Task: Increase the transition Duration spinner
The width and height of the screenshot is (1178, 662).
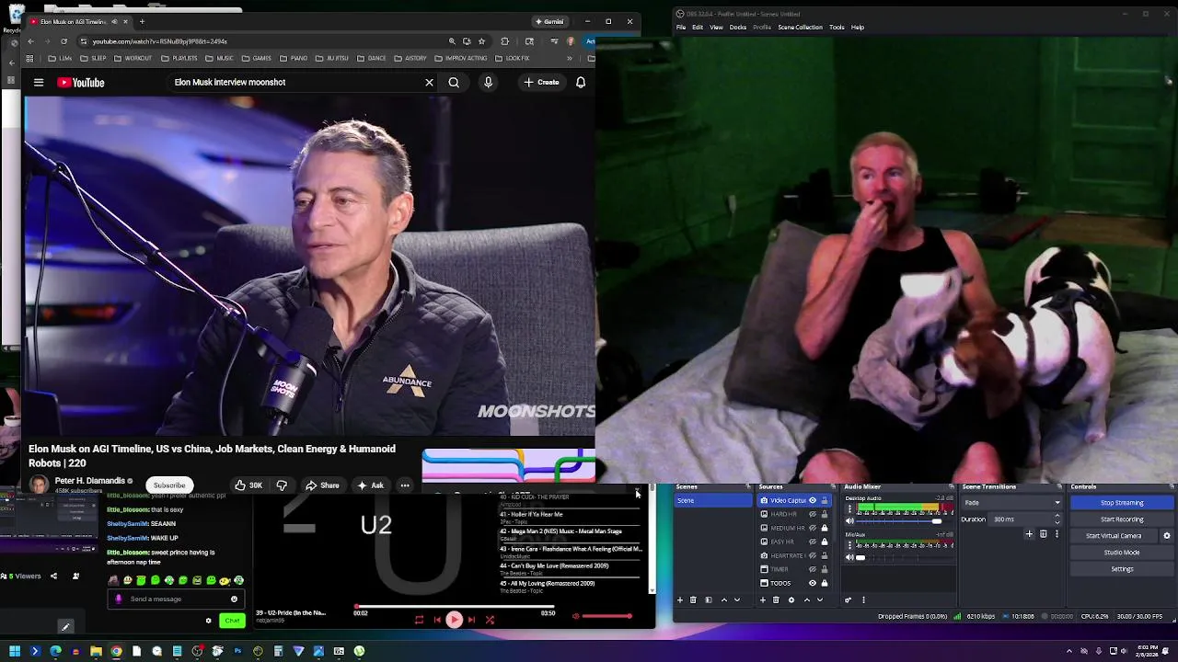Action: (x=1057, y=516)
